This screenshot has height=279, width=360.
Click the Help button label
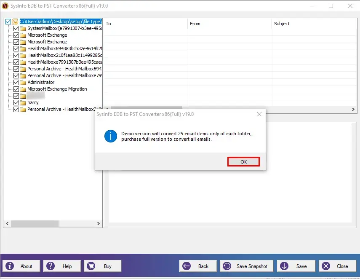click(x=67, y=266)
